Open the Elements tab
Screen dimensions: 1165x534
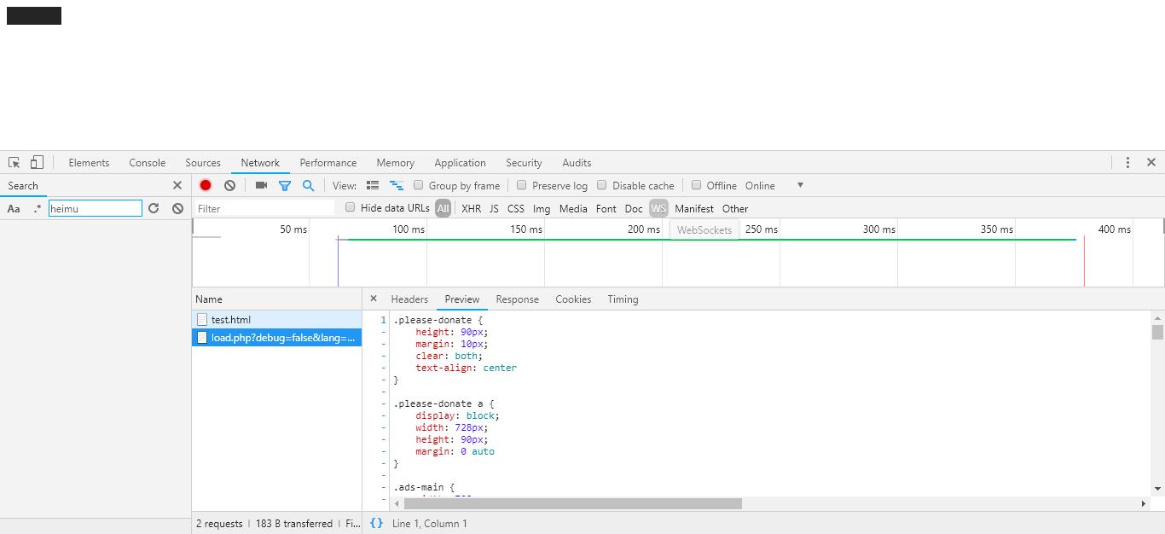(x=89, y=162)
